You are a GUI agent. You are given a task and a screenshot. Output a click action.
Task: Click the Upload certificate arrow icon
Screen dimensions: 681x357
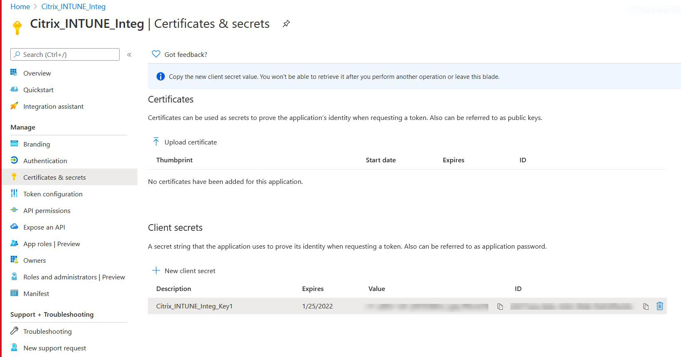tap(156, 142)
